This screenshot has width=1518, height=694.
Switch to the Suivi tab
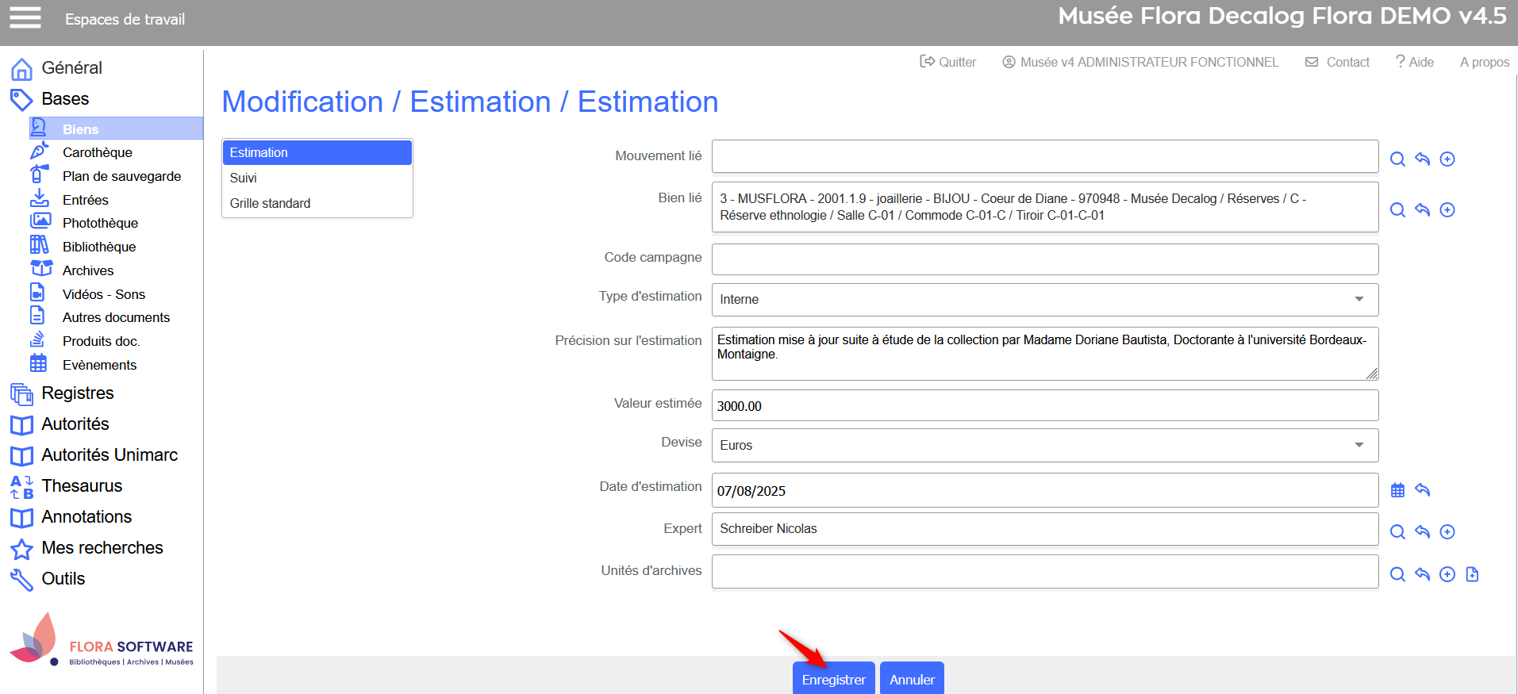244,178
